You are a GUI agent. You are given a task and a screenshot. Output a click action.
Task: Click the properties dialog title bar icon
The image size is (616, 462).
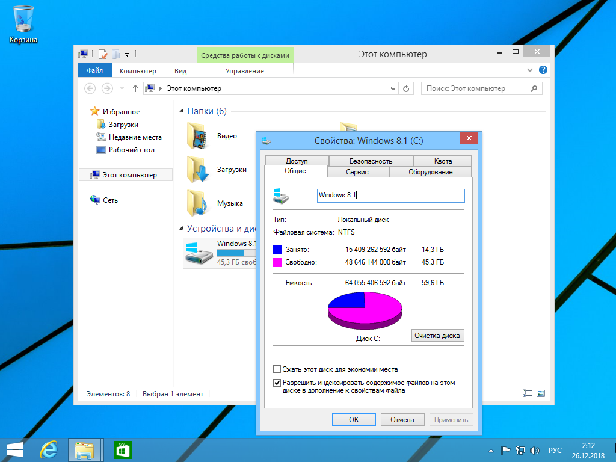click(x=266, y=141)
